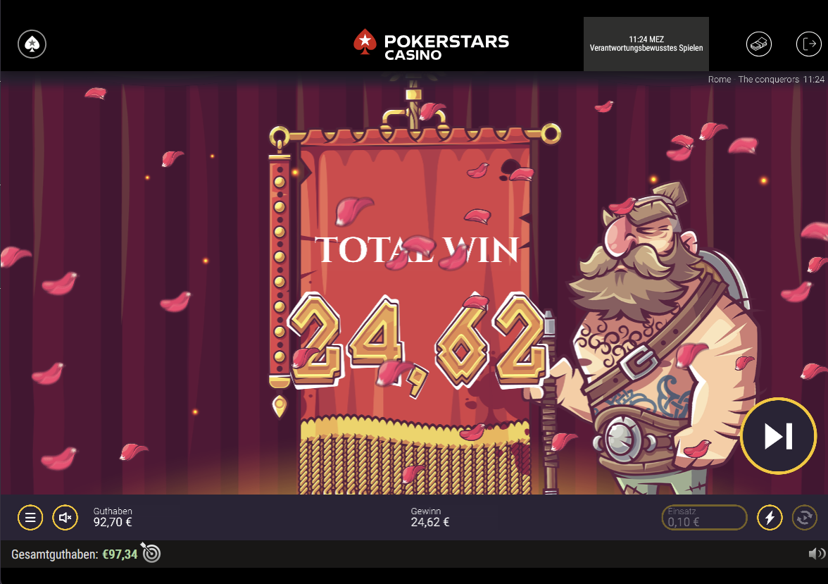The height and width of the screenshot is (584, 828).
Task: Click the TOTAL WIN banner heading
Action: pyautogui.click(x=417, y=249)
